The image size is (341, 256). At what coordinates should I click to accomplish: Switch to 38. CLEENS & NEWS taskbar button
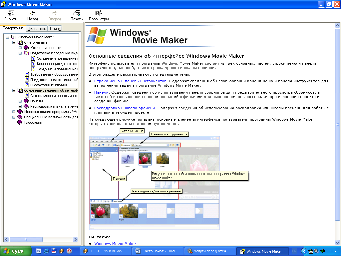[x=106, y=251]
